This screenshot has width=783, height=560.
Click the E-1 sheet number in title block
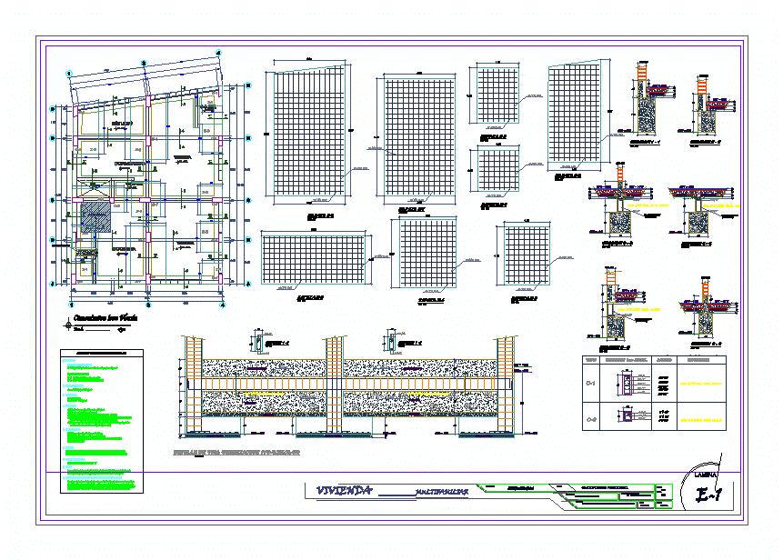pos(713,495)
